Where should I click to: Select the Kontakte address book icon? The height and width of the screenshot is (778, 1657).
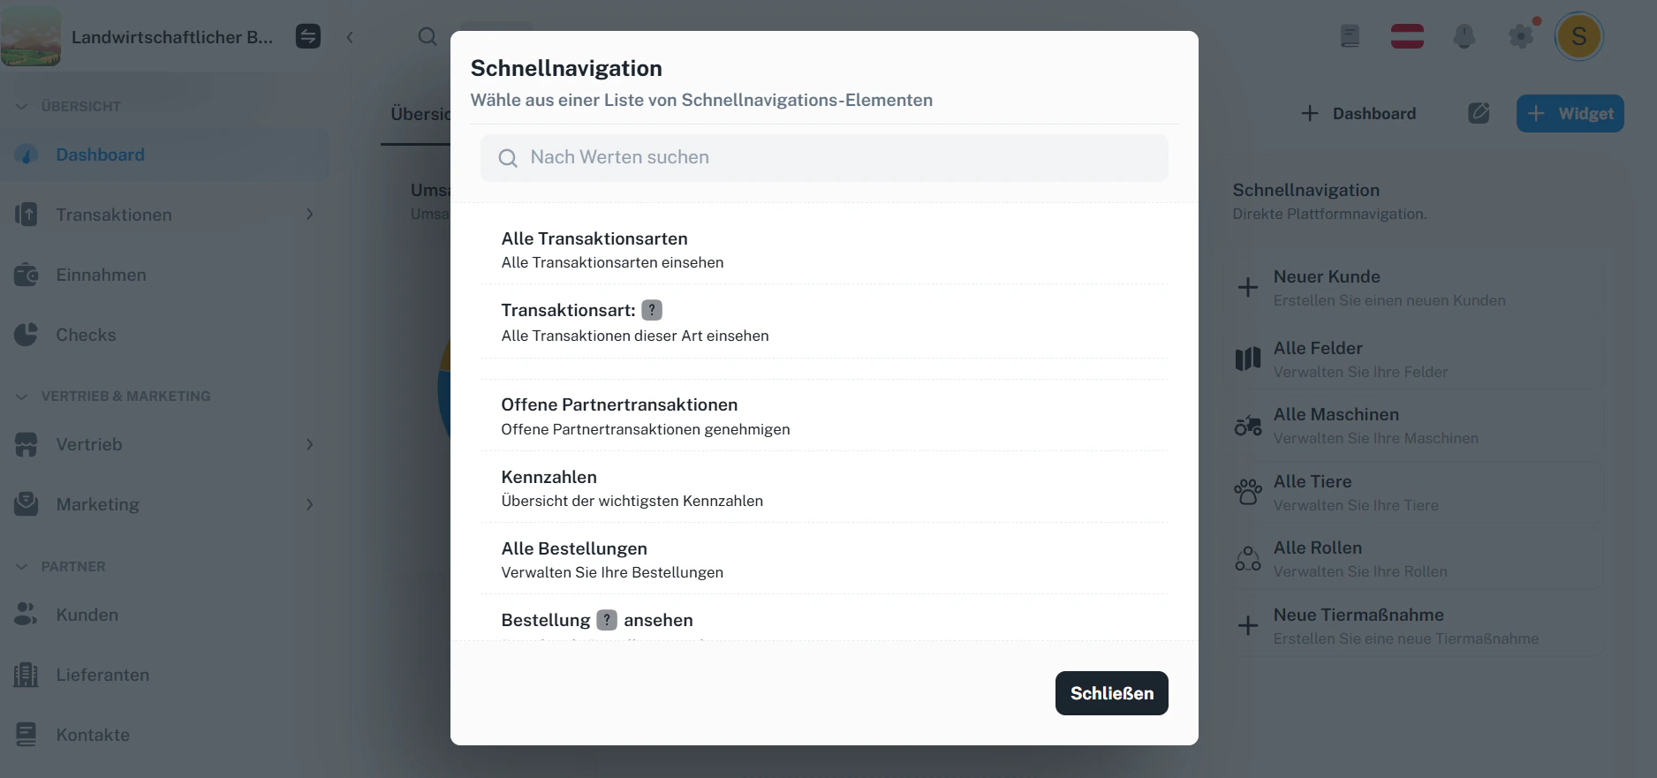pos(26,735)
